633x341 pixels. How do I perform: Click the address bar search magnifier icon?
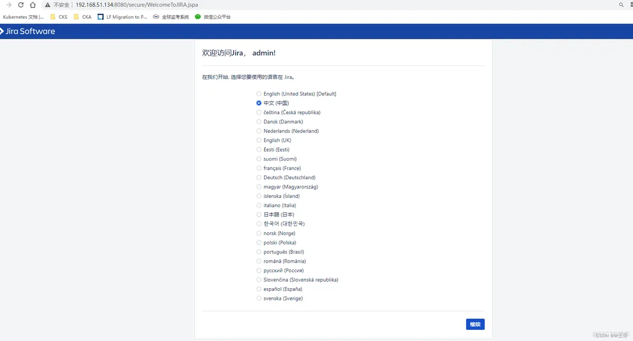(x=621, y=5)
